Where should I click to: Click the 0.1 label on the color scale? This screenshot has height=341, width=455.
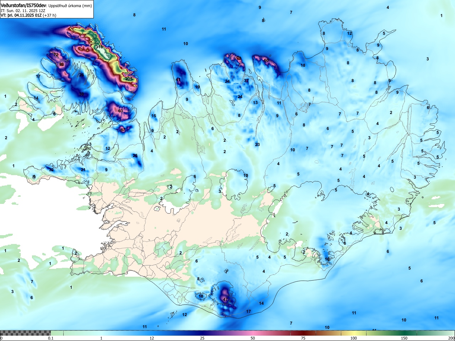click(x=51, y=338)
